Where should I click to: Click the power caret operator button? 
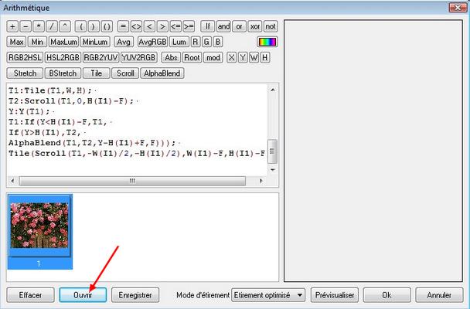tap(66, 25)
